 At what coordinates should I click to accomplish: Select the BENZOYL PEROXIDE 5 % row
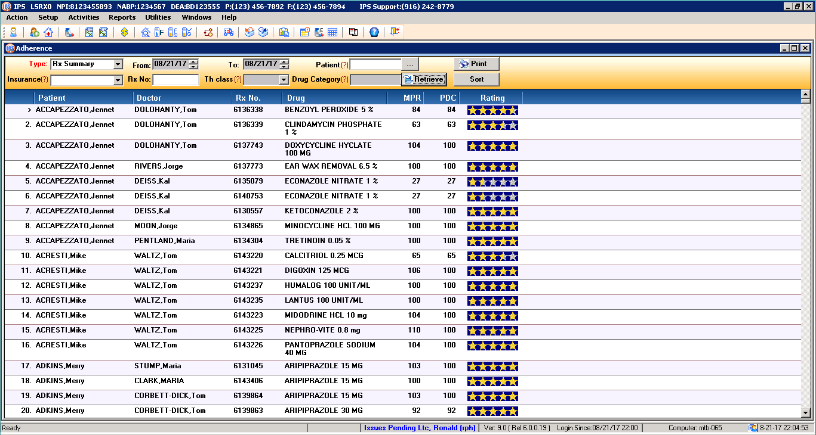pyautogui.click(x=402, y=110)
